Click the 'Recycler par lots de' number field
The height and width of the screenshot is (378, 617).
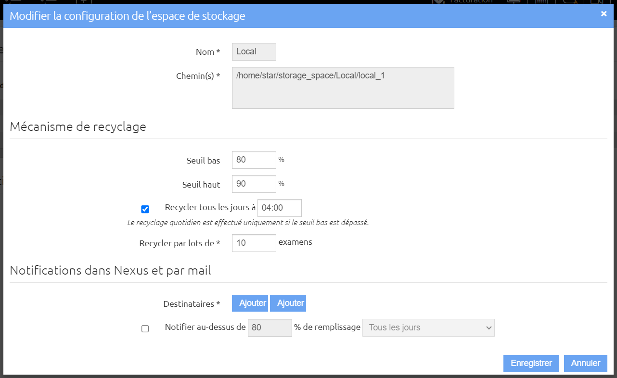point(254,243)
